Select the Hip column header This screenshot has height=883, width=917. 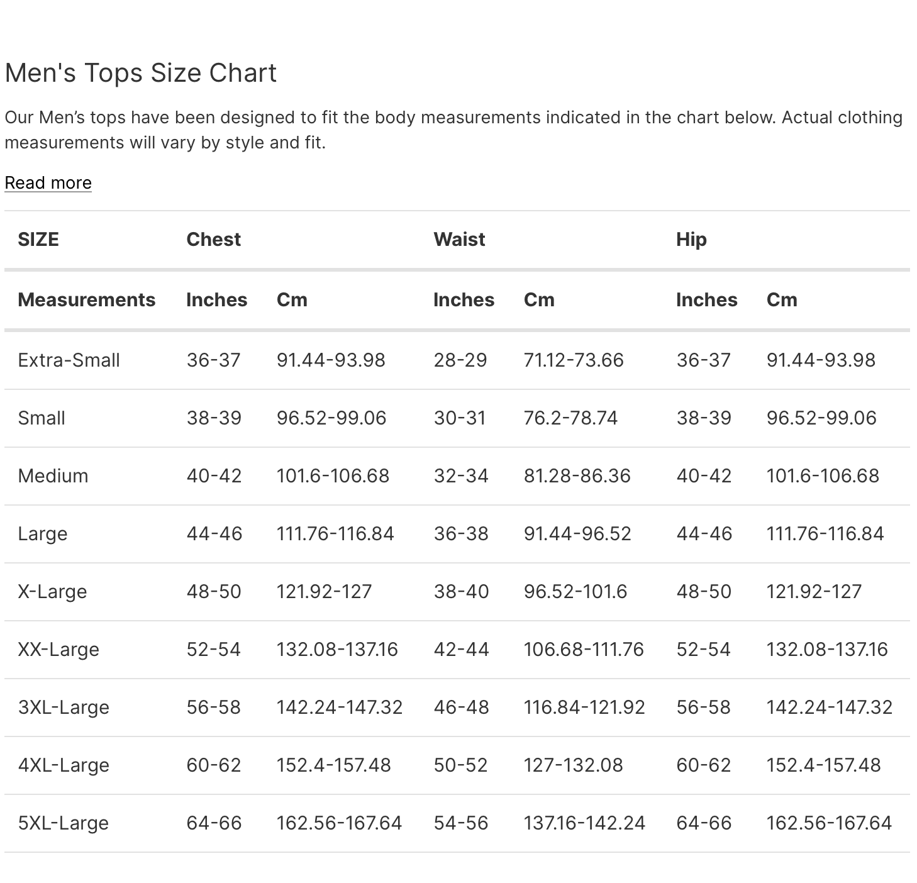(x=691, y=240)
